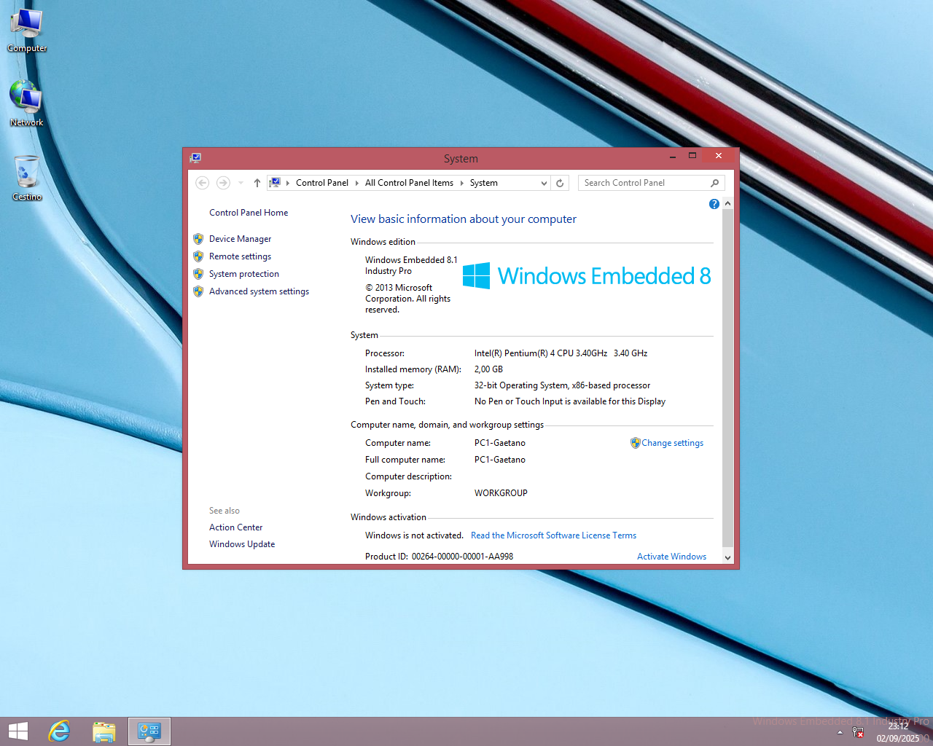
Task: Click the Activate Windows link
Action: point(671,557)
